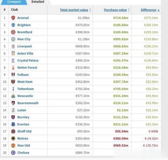Open the Crystal Palace club link

(28, 61)
